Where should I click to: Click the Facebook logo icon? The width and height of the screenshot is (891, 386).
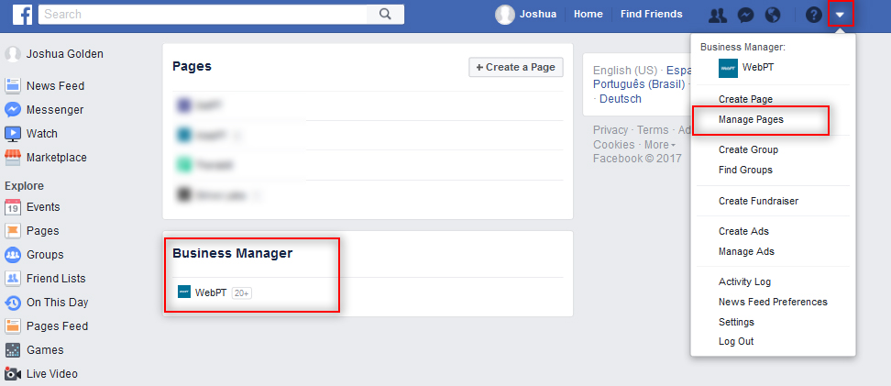point(22,15)
